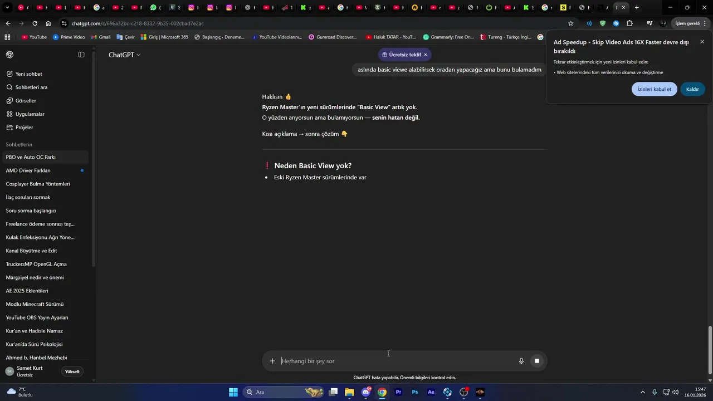Go to the browser home page
Screen dimensions: 713x401
tap(48, 23)
